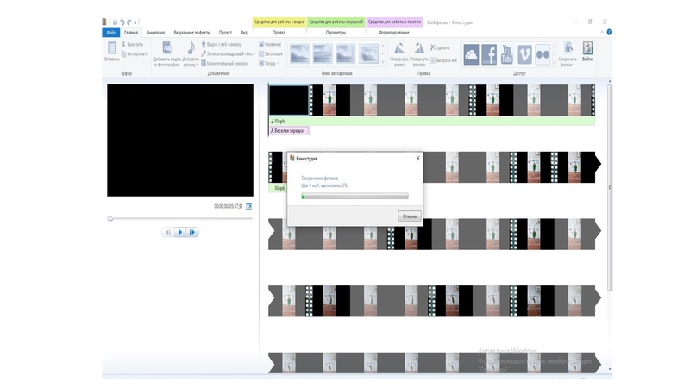Viewport: 690px width, 388px height.
Task: Share the movie to OneDrive
Action: tap(471, 54)
